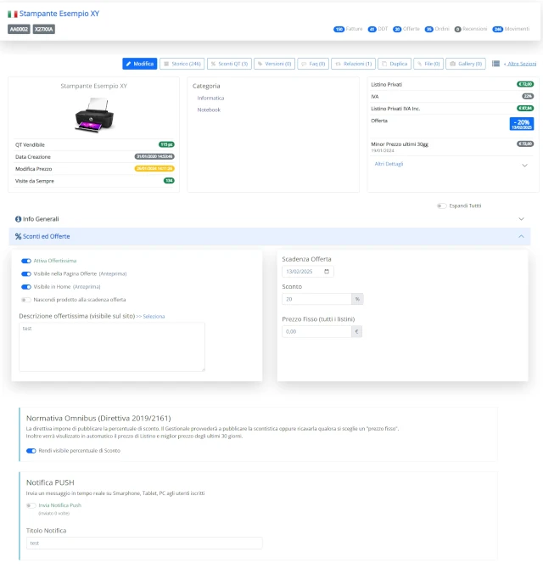Click the Info Generali chevron
The height and width of the screenshot is (569, 543).
[521, 219]
